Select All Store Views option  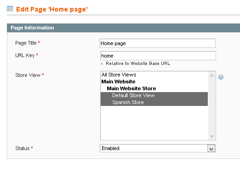pos(154,75)
